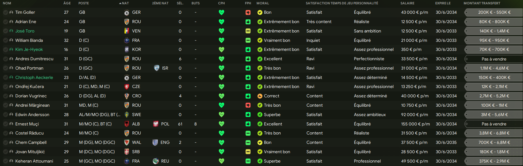Click Tim Goller's red match sharpness icon
The image size is (523, 166).
[x=248, y=12]
